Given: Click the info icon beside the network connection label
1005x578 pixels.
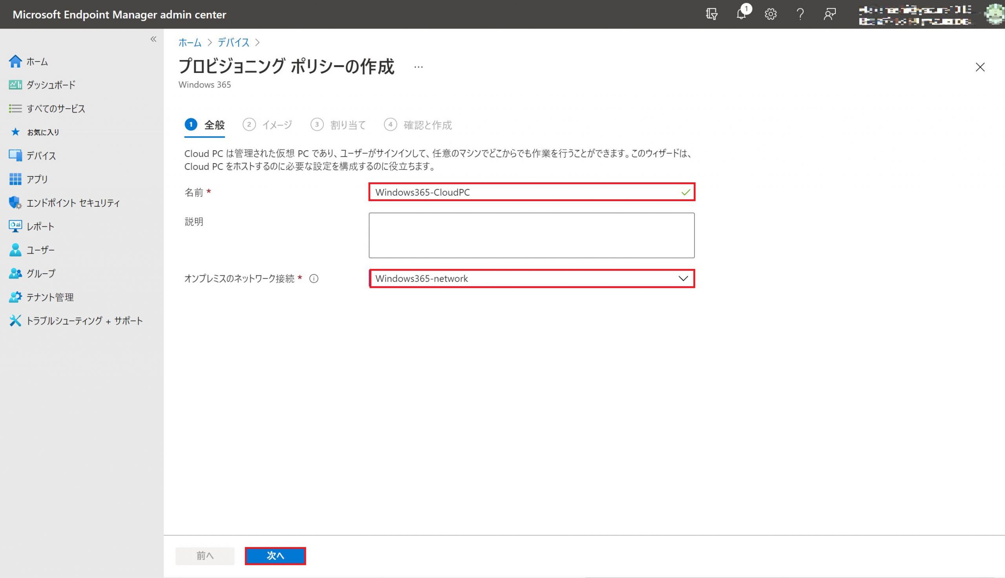Looking at the screenshot, I should click(314, 279).
